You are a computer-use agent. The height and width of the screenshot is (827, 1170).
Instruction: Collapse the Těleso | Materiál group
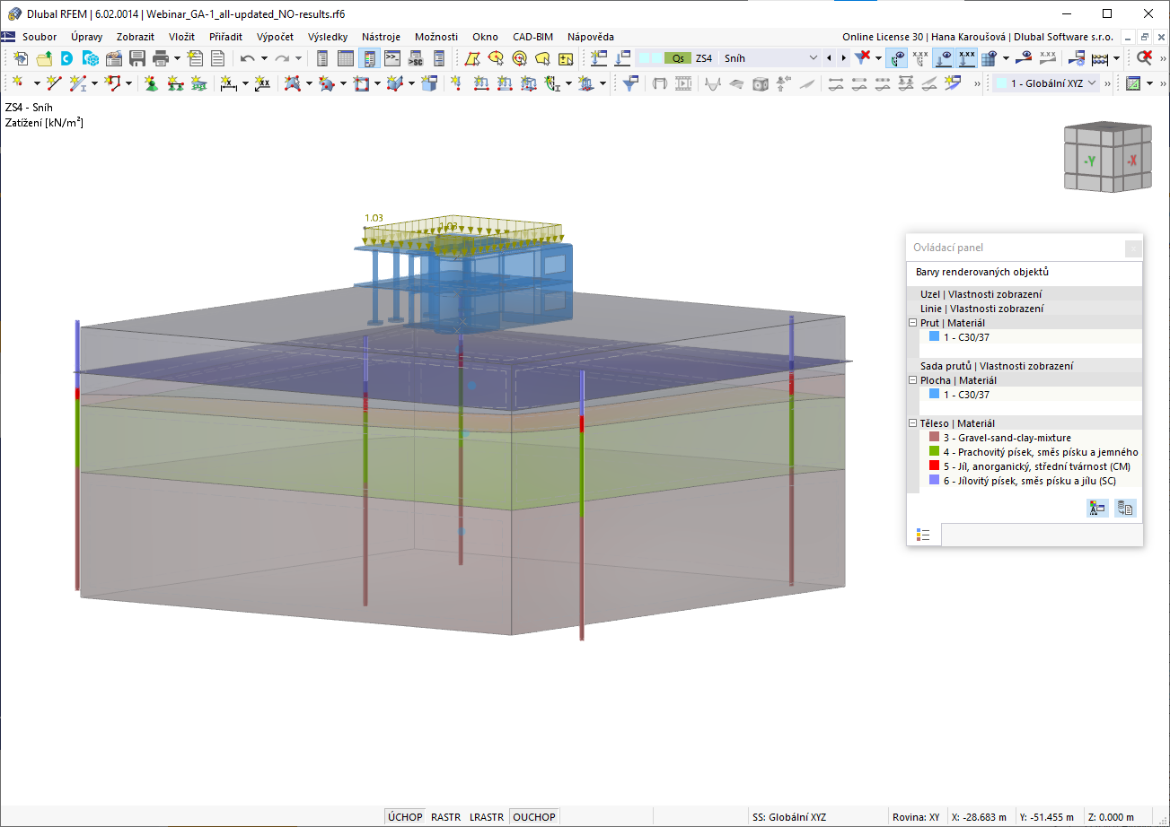click(x=913, y=423)
